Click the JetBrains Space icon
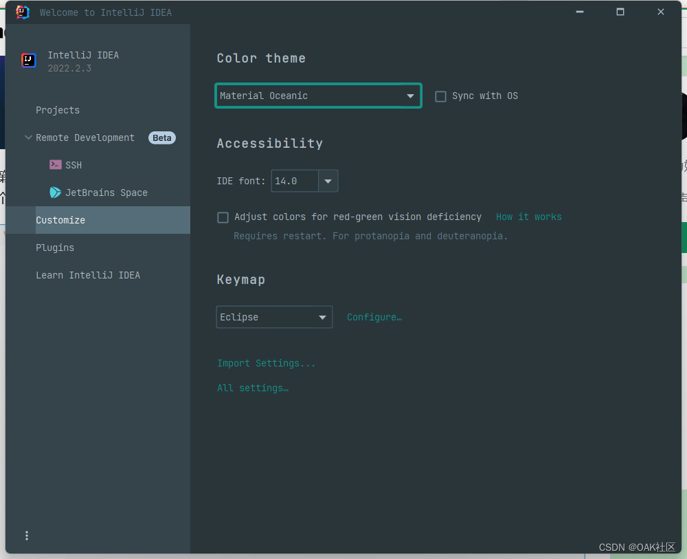Viewport: 687px width, 559px height. tap(55, 193)
